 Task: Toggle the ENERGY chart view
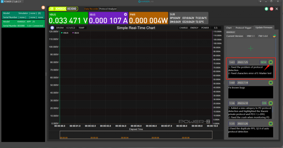tap(194, 28)
